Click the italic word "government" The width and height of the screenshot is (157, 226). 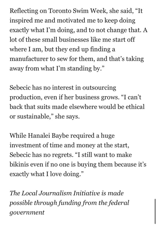pos(27,213)
